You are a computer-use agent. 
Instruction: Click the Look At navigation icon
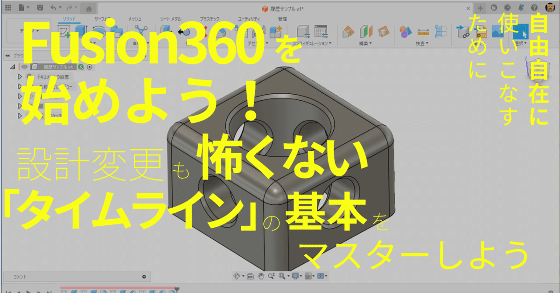coord(250,276)
